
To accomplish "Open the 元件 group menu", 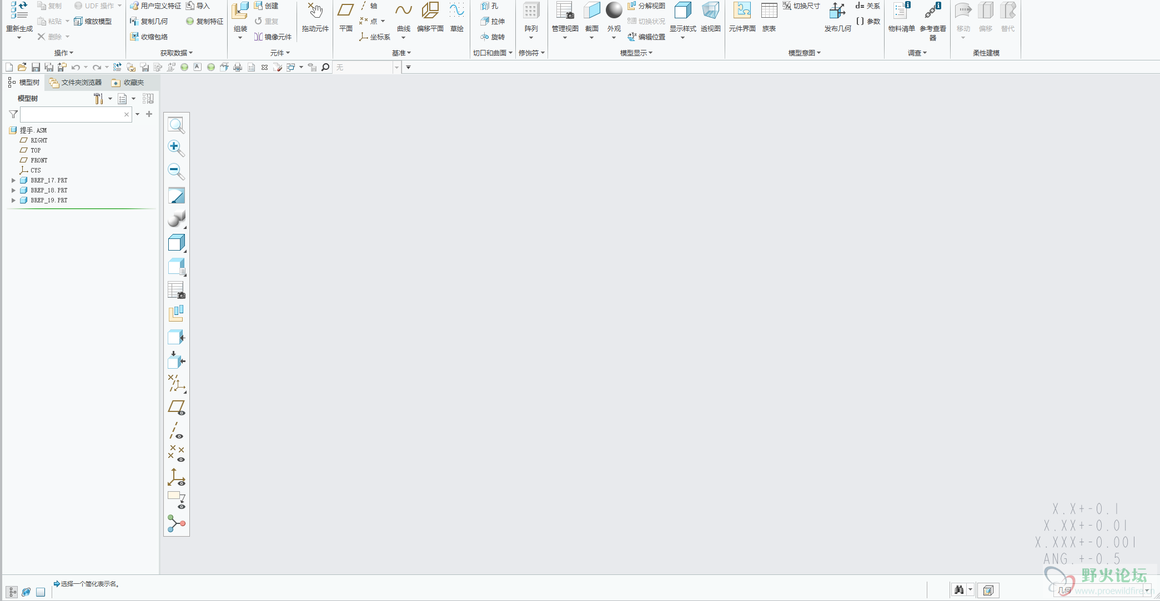I will (x=280, y=53).
